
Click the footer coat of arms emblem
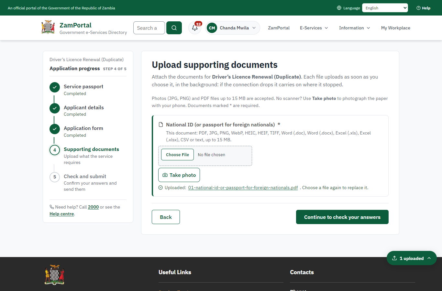[x=54, y=275]
